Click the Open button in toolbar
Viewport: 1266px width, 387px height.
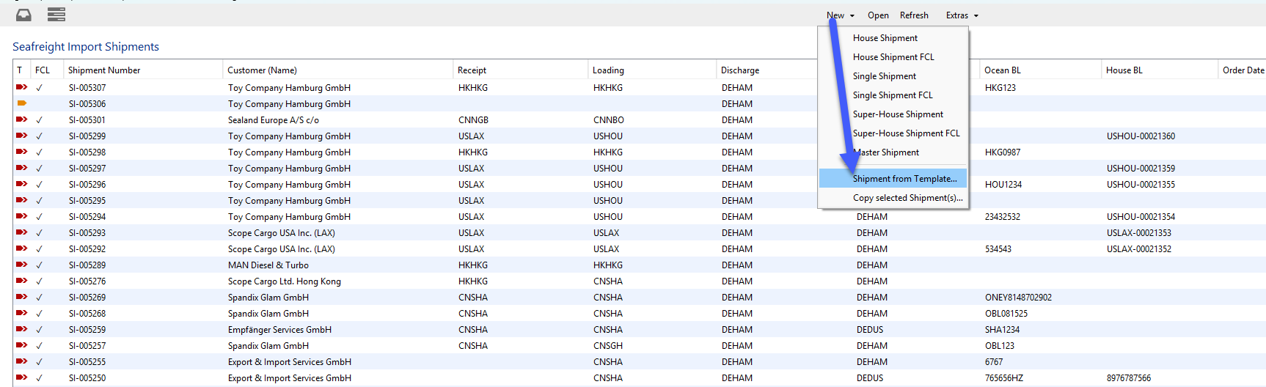pos(878,15)
